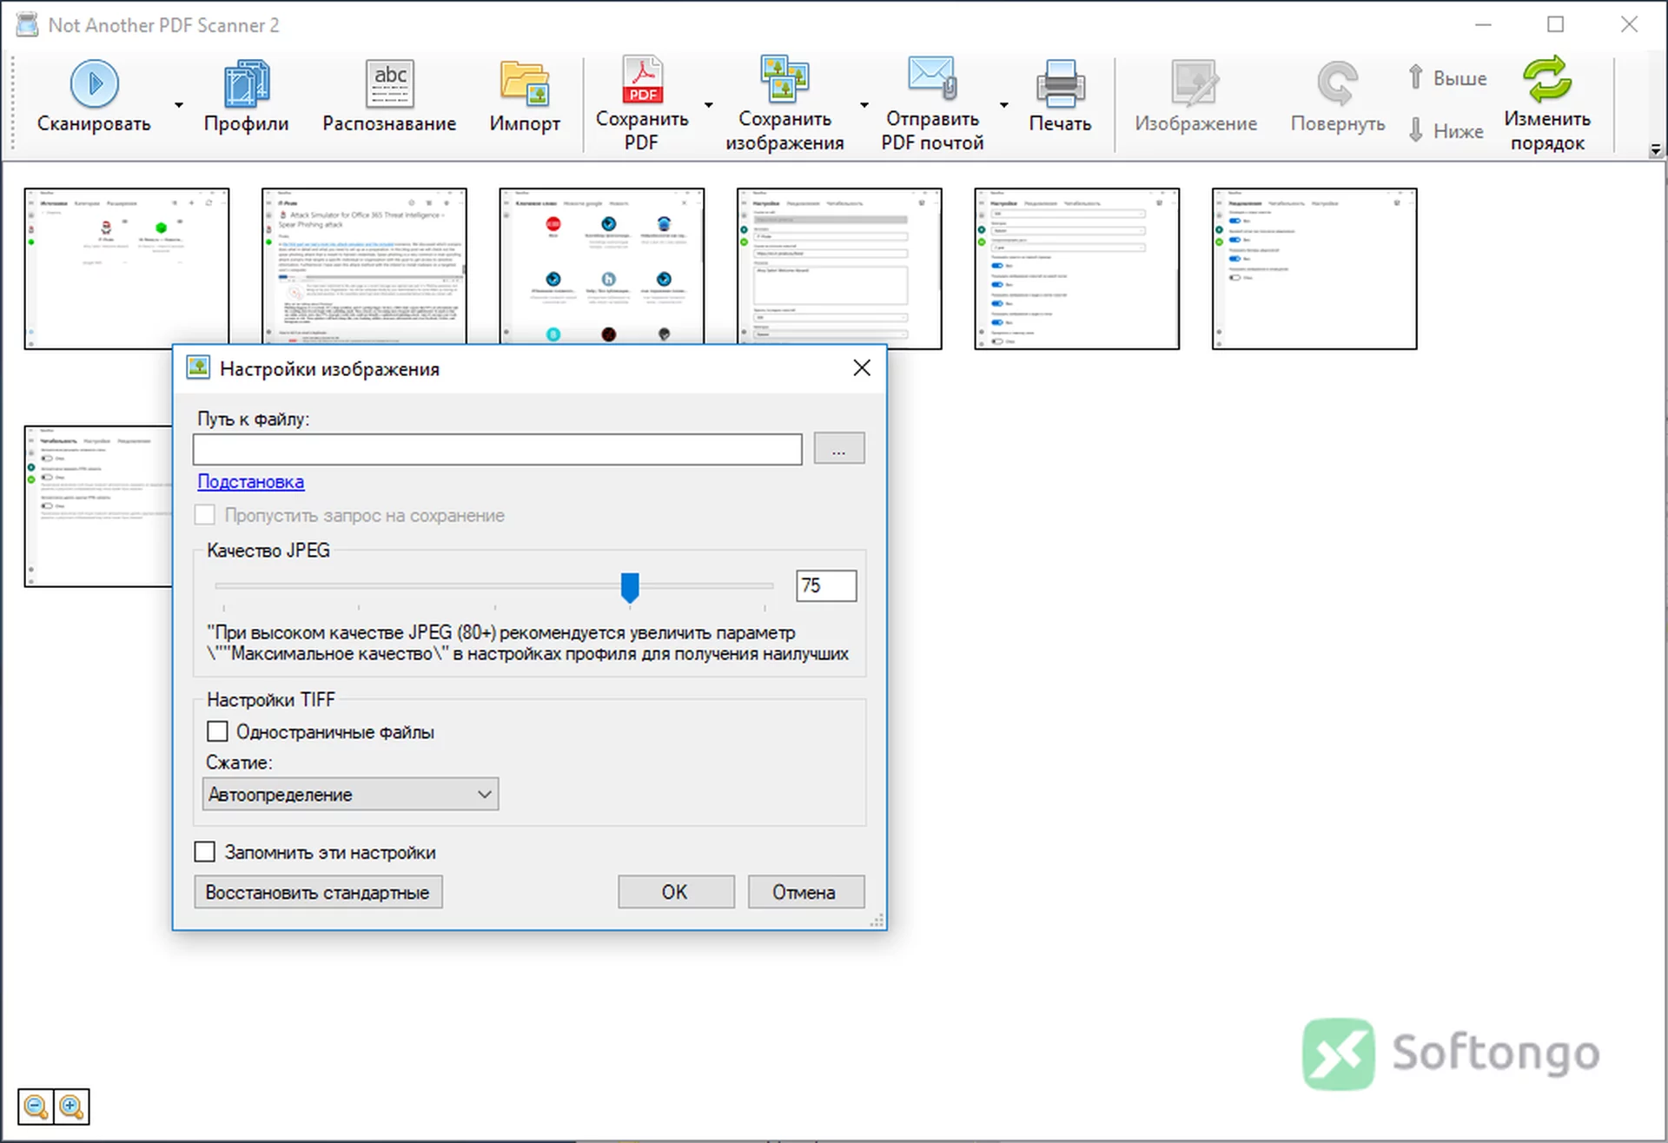This screenshot has width=1668, height=1143.
Task: Click Изменить порядок reorder icon
Action: (x=1547, y=79)
